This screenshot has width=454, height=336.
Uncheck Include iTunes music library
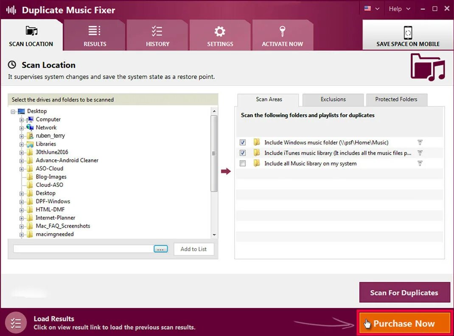point(243,153)
